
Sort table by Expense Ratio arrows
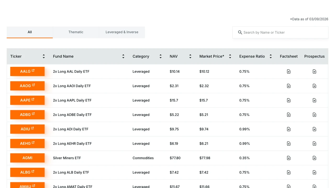tap(271, 56)
